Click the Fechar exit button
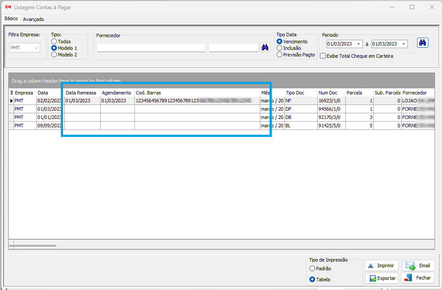Image resolution: width=442 pixels, height=290 pixels. pyautogui.click(x=418, y=278)
